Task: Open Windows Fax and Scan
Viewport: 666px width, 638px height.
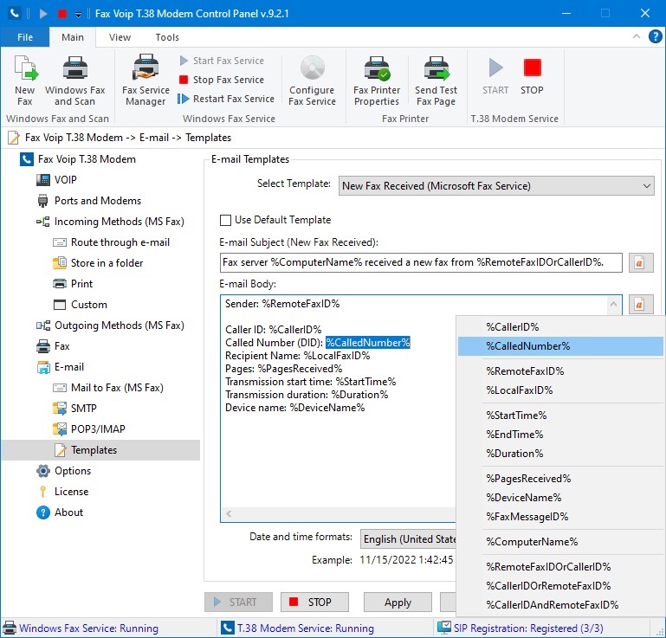Action: pyautogui.click(x=74, y=81)
